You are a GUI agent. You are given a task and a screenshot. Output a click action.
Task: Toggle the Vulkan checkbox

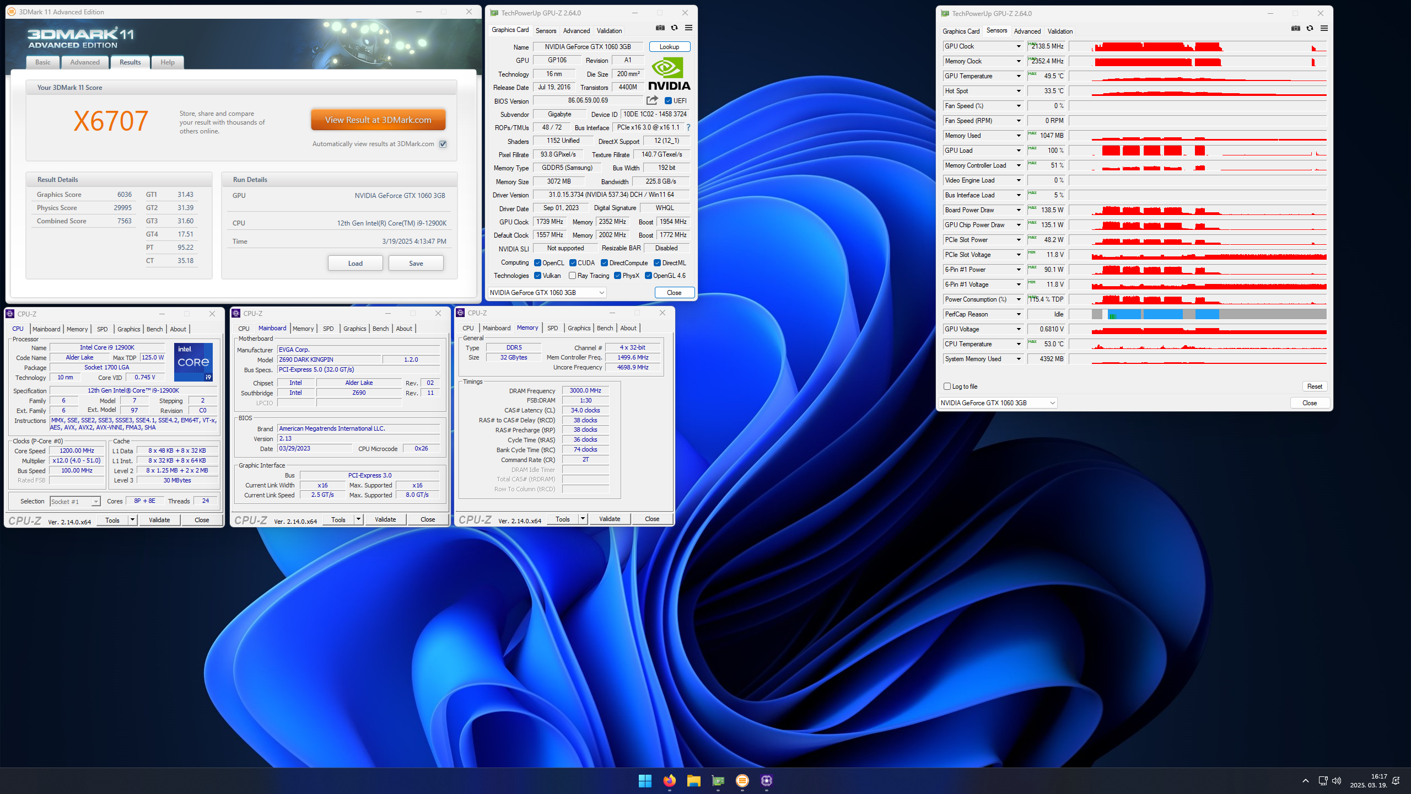click(537, 276)
